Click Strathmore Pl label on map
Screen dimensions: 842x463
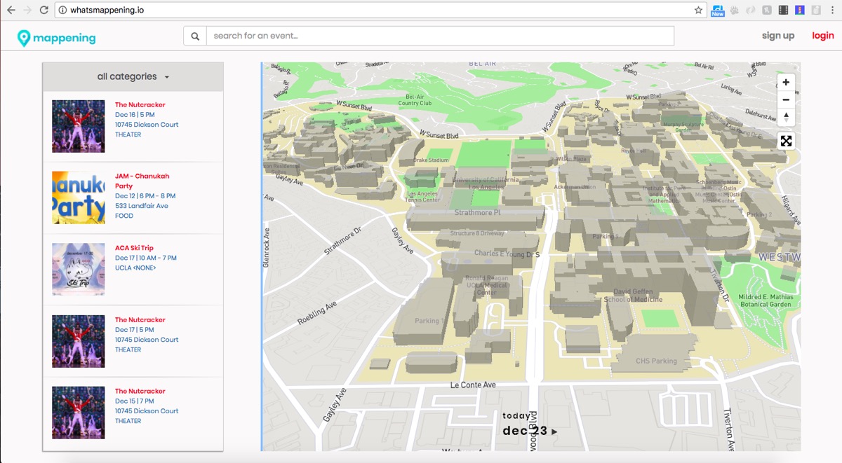[478, 212]
